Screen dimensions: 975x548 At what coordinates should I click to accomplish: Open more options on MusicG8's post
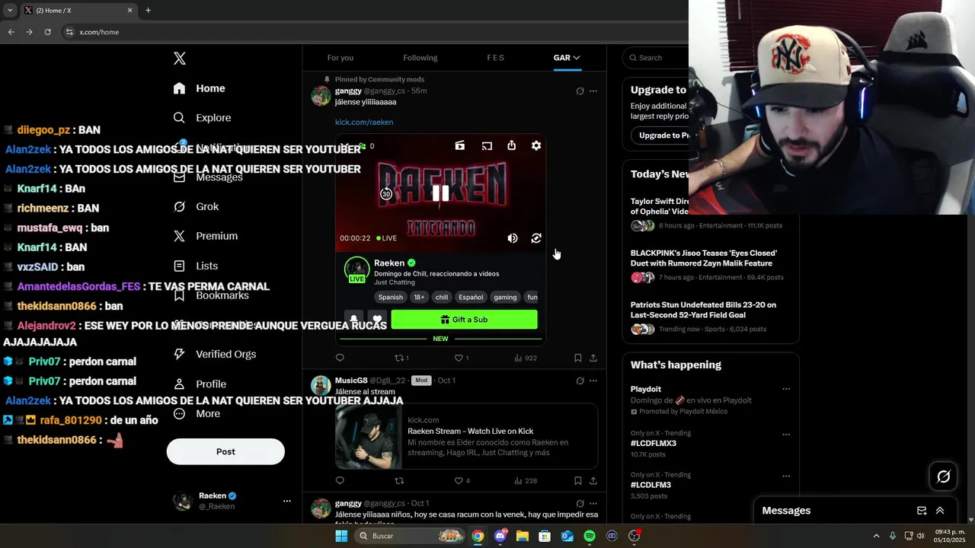[x=593, y=381]
